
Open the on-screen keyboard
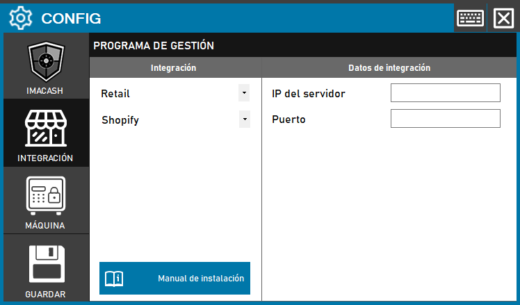(470, 18)
